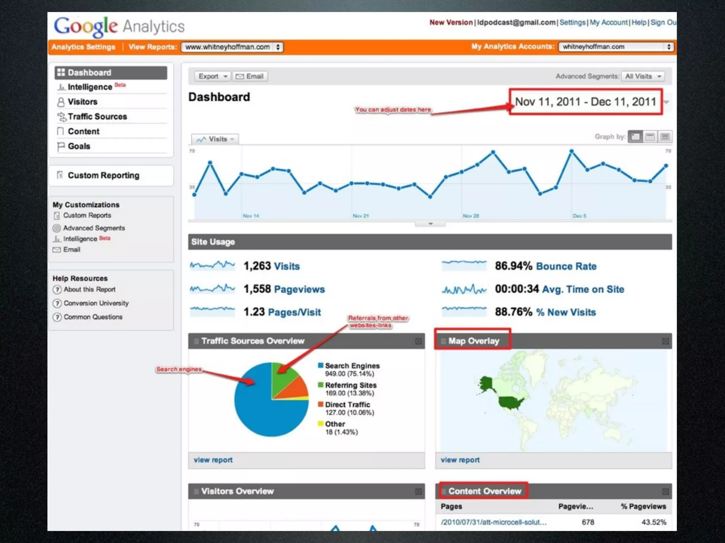
Task: Click the Visitors person icon
Action: coord(61,102)
